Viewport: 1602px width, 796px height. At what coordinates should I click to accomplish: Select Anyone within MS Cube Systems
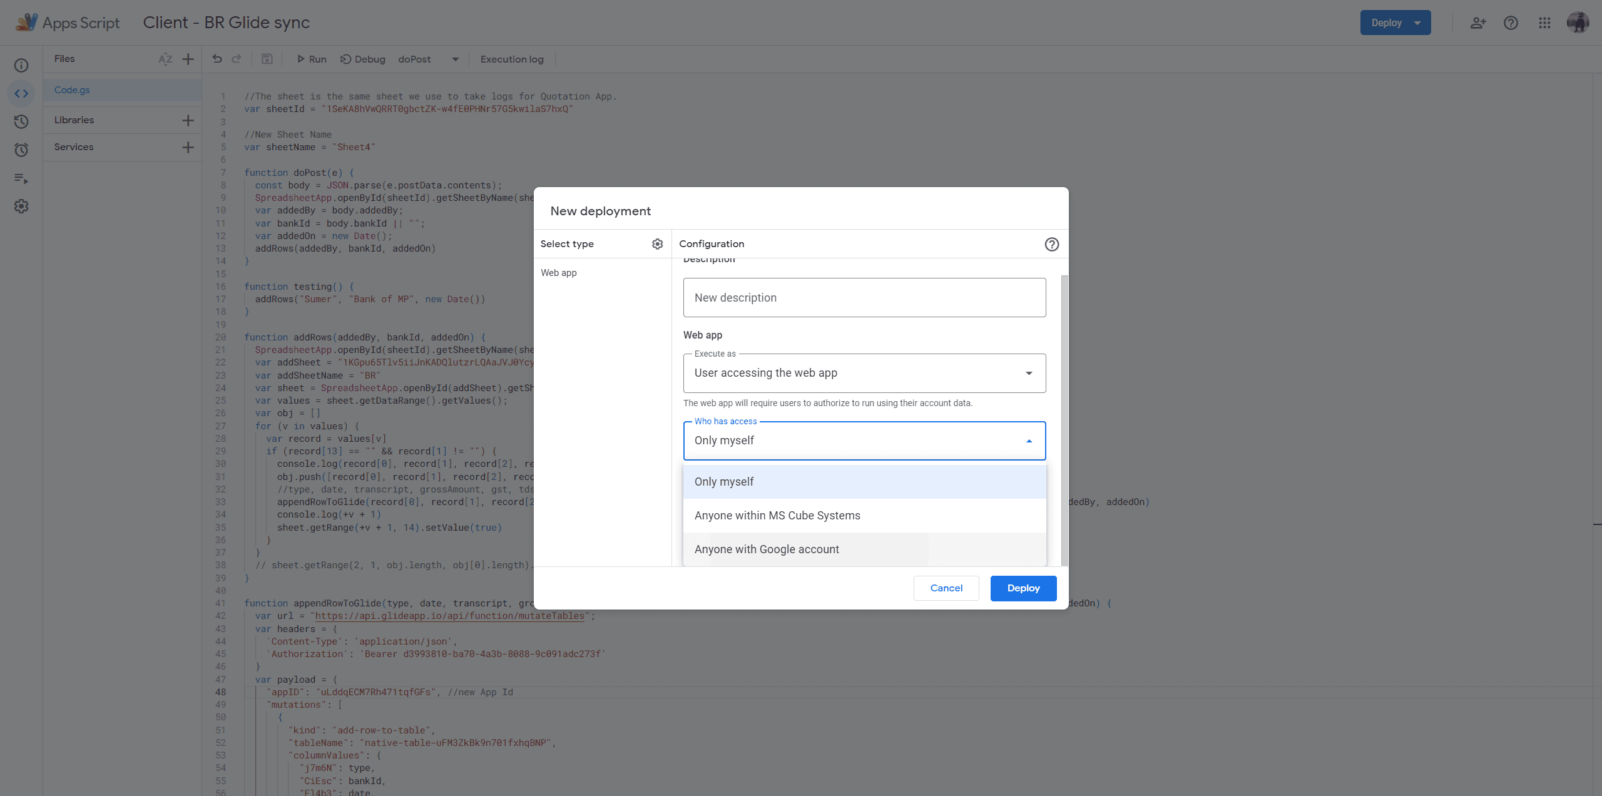(864, 516)
